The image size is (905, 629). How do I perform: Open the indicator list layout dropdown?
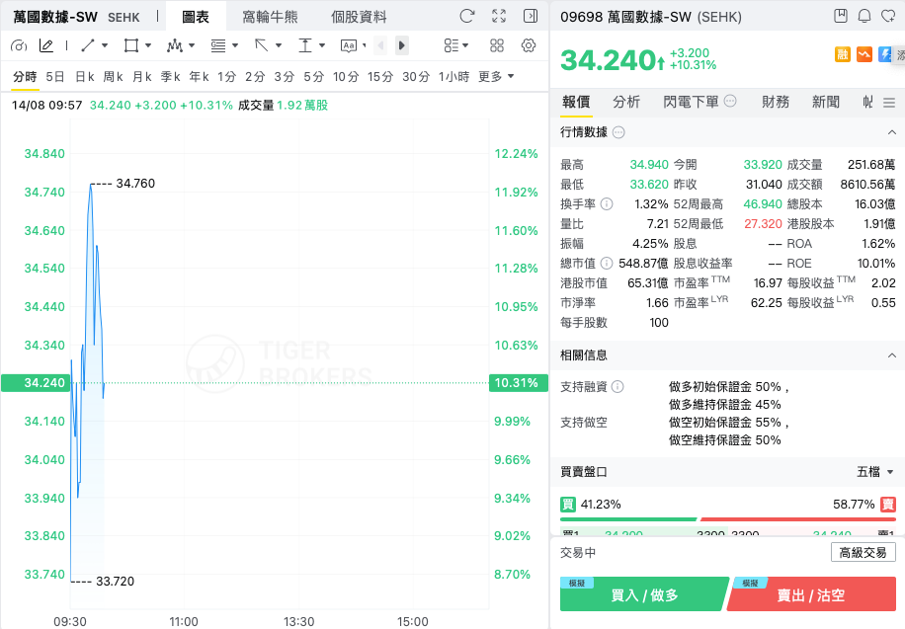(x=456, y=45)
